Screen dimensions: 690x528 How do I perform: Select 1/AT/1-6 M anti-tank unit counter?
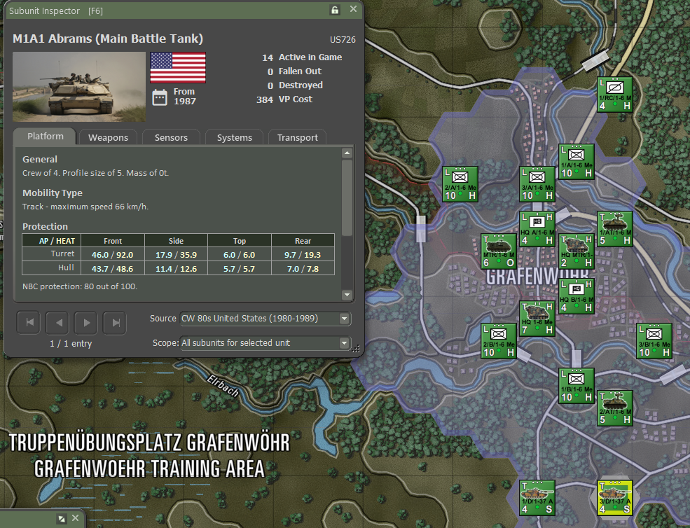point(615,229)
